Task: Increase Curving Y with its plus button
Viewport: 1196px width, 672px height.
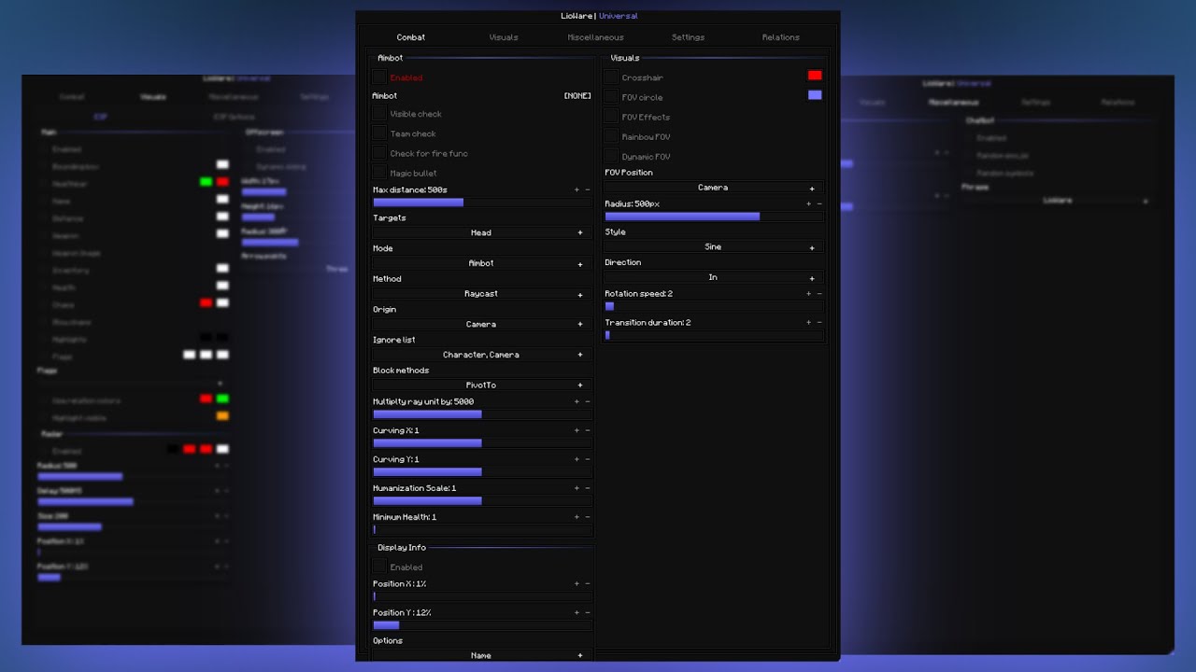Action: point(577,460)
